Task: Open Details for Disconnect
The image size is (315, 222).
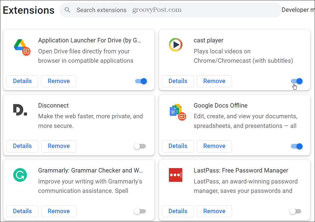Action: [x=22, y=146]
